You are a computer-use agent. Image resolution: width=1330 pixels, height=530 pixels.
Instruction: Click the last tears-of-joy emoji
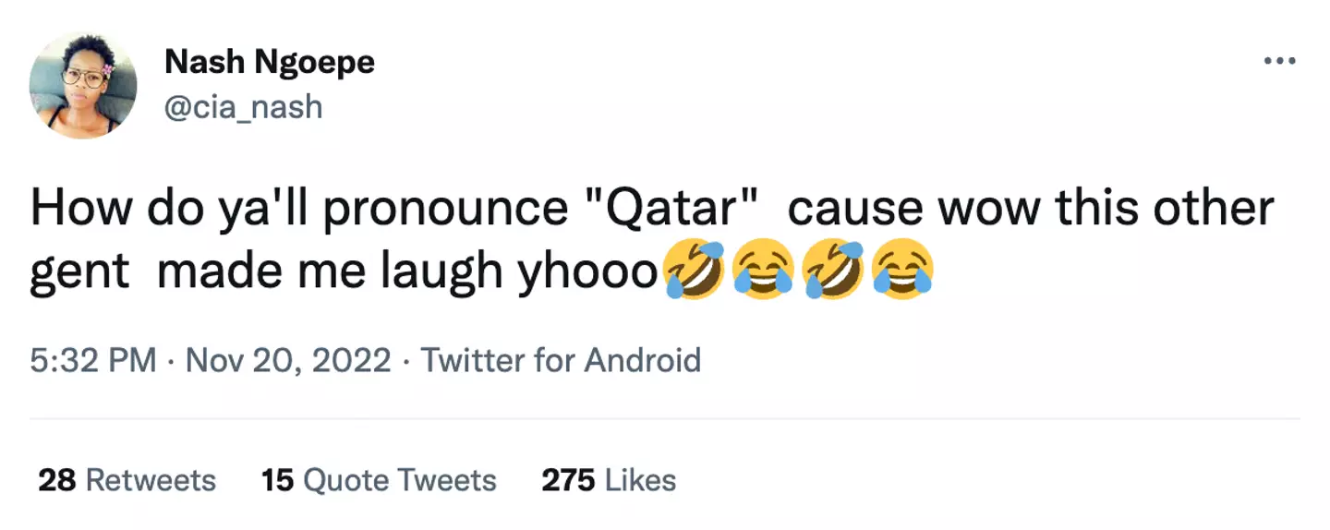coord(901,271)
